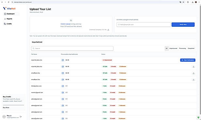Screen dimensions: 201x120
Task: Click the 'Buy Credits' heading in sidebar
Action: [x=7, y=97]
